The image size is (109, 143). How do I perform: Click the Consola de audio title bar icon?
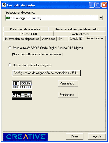[x=4, y=5]
